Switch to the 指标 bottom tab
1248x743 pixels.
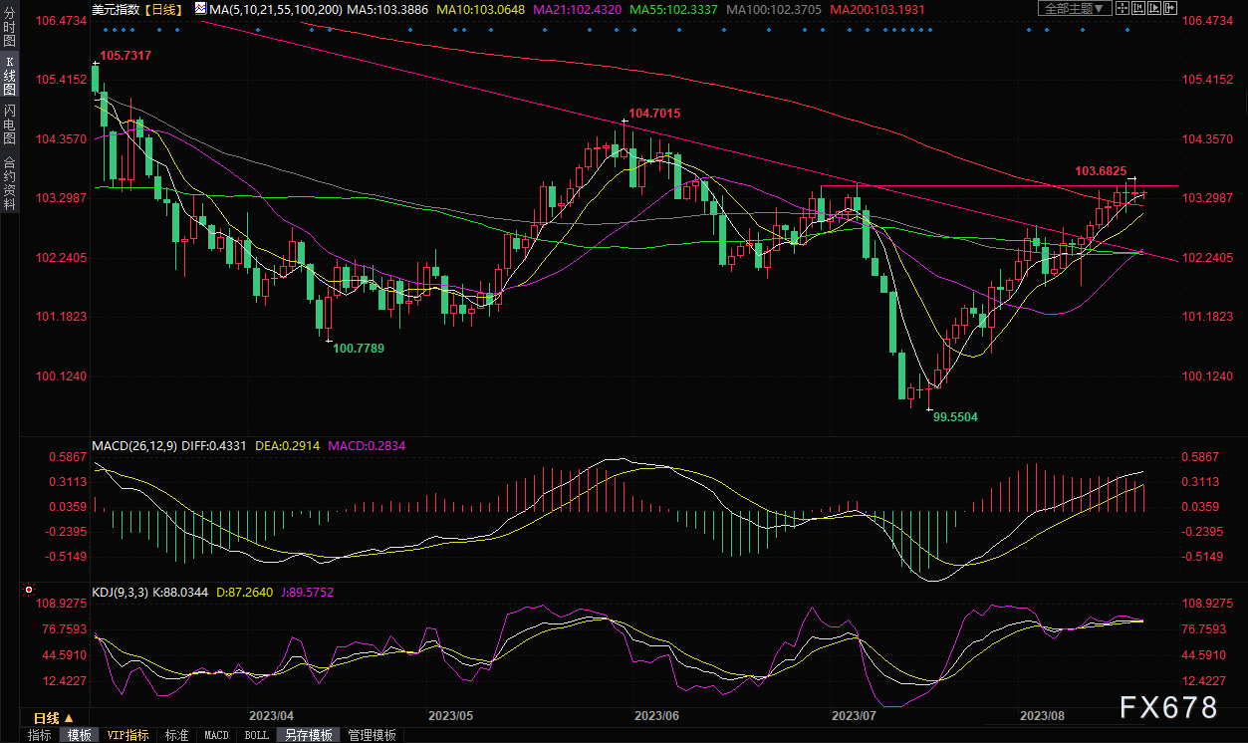[x=40, y=735]
